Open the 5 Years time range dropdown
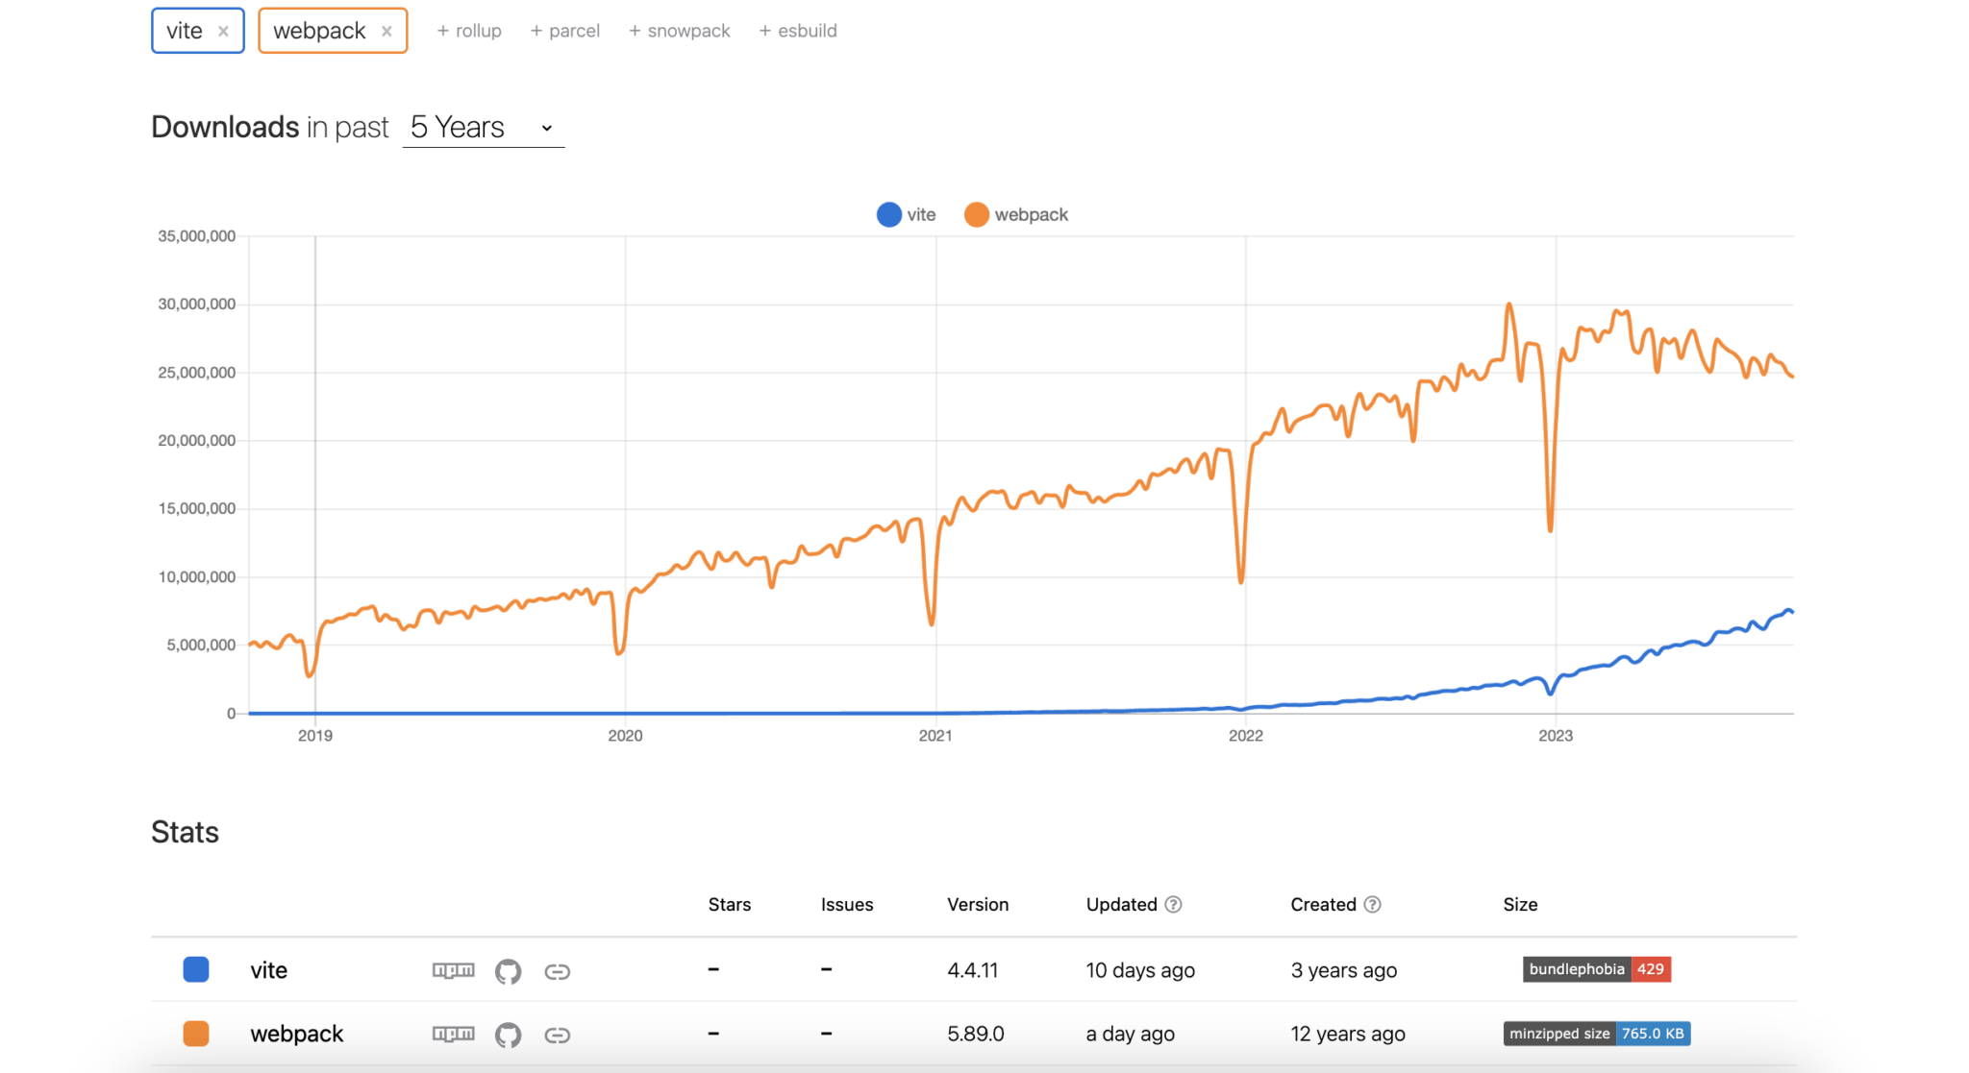Image resolution: width=1969 pixels, height=1073 pixels. (483, 128)
